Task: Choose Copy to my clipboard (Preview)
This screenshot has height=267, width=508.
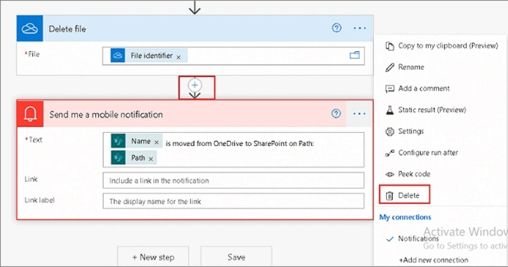Action: 439,46
